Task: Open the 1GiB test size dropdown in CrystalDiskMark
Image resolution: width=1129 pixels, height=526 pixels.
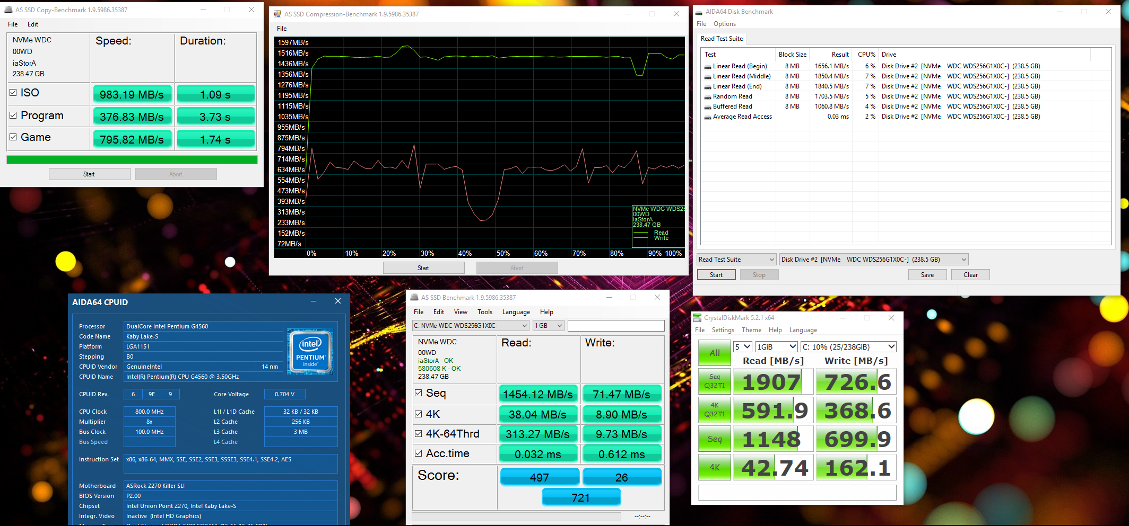Action: tap(777, 347)
